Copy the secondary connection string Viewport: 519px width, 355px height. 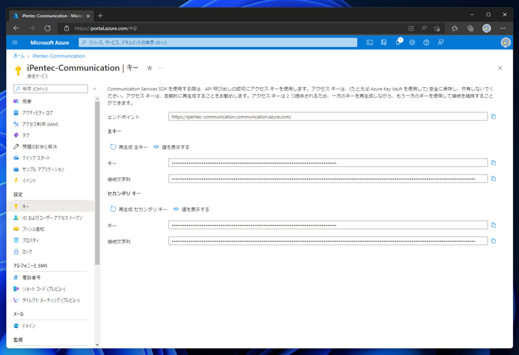tap(494, 241)
